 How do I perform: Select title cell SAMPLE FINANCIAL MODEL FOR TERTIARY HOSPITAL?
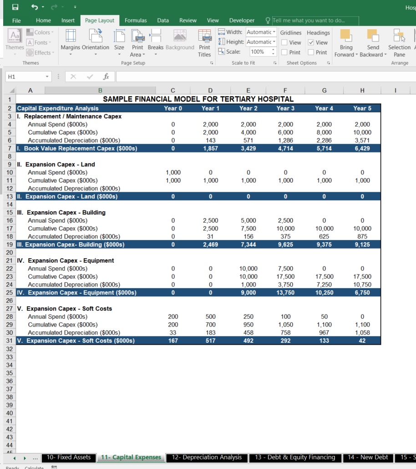(198, 99)
